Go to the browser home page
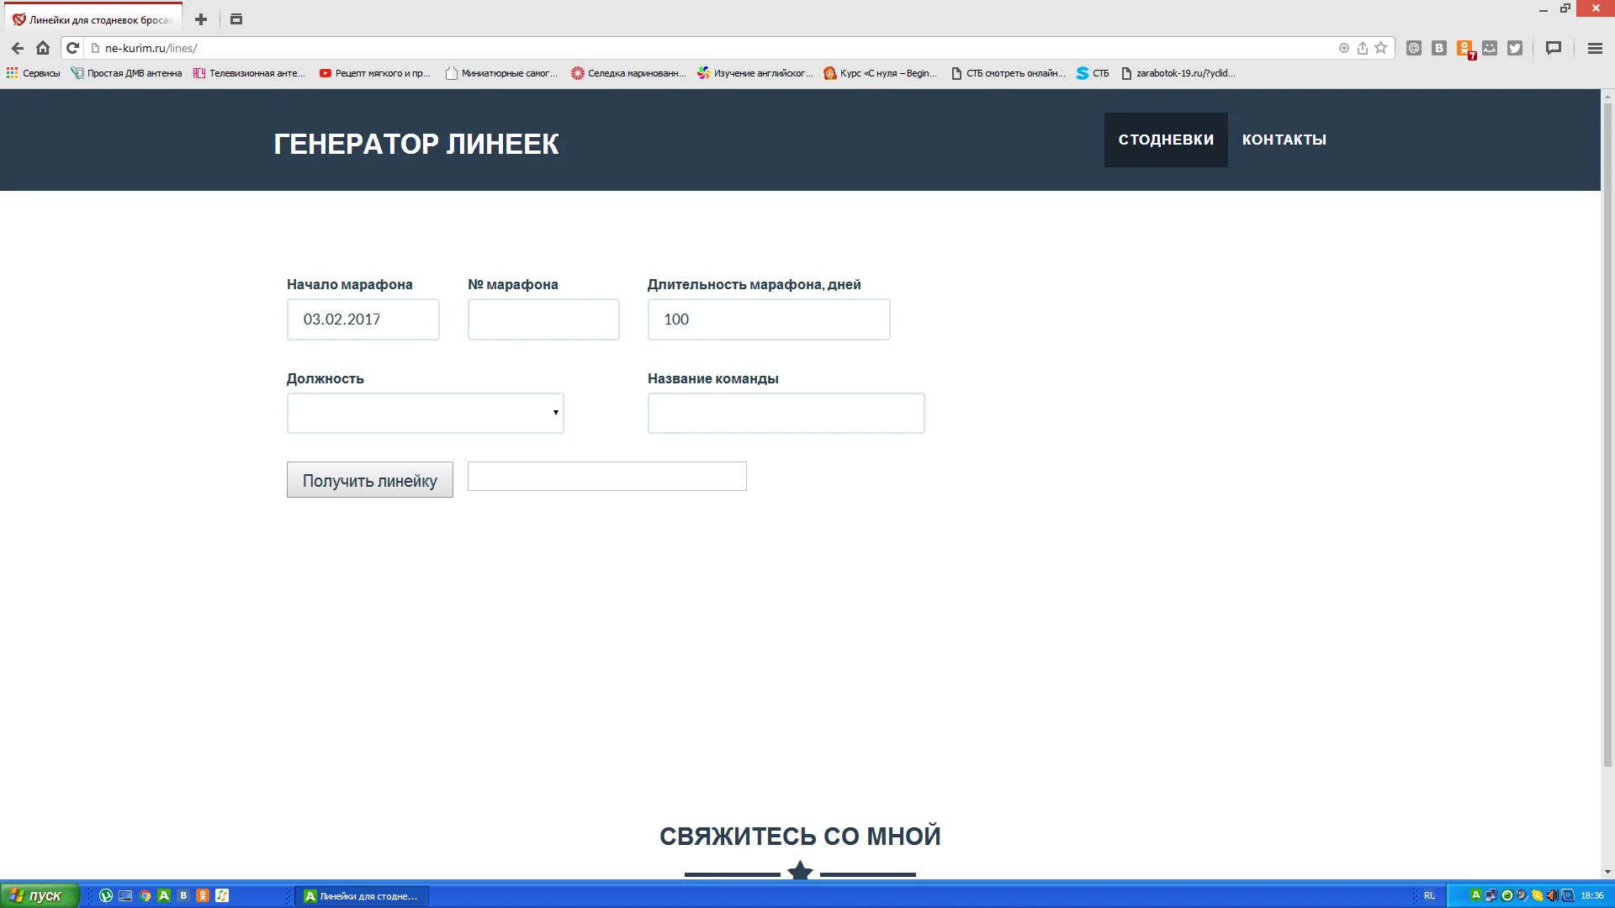Screen dimensions: 1615x908 coord(43,49)
